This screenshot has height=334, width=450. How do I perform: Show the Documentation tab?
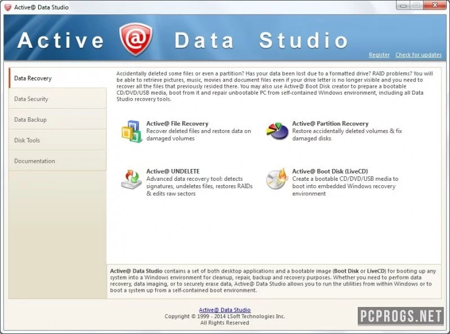[58, 161]
